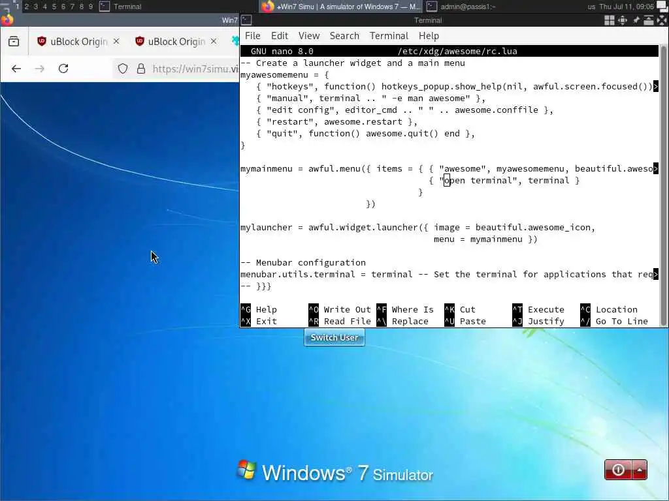This screenshot has width=669, height=501.
Task: Click the Firefox forward arrow button
Action: [40, 68]
